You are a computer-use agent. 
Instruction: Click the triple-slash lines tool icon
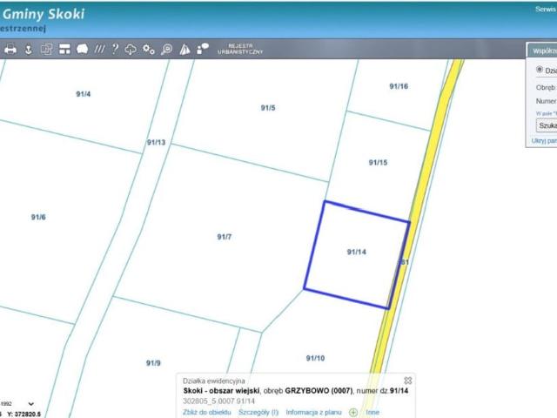tap(99, 50)
